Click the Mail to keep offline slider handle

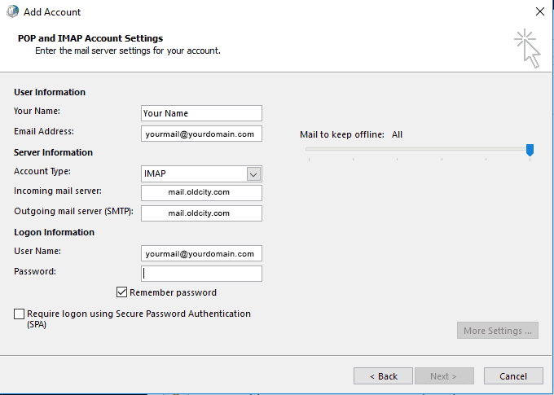click(x=530, y=149)
